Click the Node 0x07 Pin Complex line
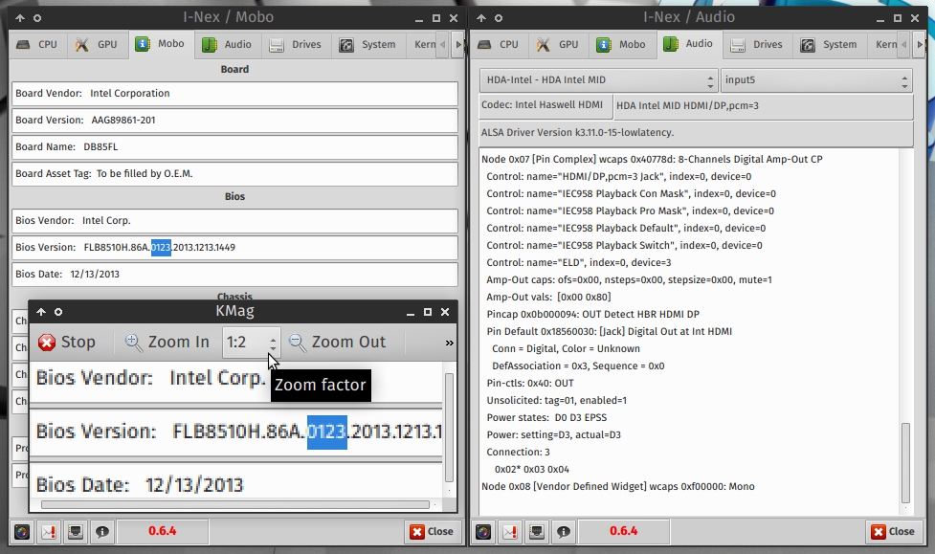Screen dimensions: 935x554 pyautogui.click(x=652, y=159)
